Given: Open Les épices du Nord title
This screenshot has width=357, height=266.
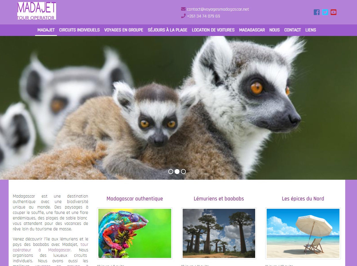Looking at the screenshot, I should [303, 199].
